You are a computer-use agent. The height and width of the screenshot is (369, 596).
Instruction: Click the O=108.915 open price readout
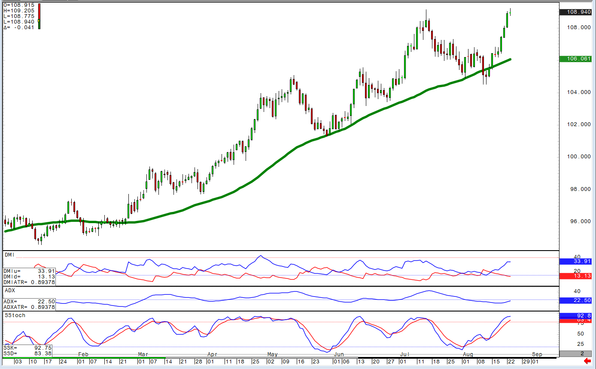click(x=18, y=5)
